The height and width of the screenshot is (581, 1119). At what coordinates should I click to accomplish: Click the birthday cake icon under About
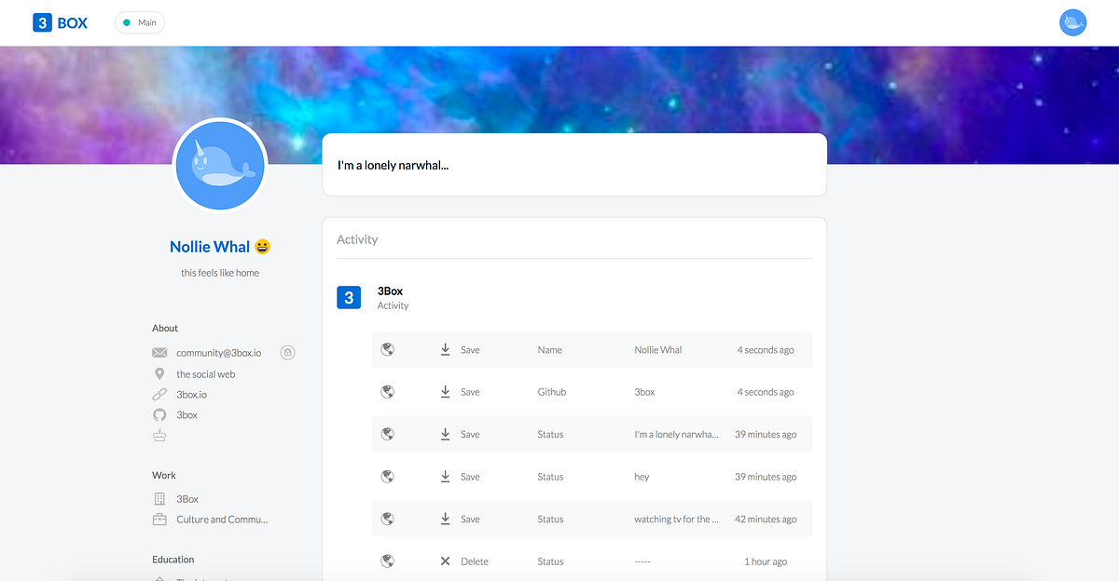click(x=159, y=434)
